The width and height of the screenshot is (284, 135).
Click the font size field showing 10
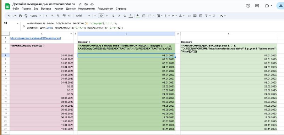pyautogui.click(x=101, y=16)
